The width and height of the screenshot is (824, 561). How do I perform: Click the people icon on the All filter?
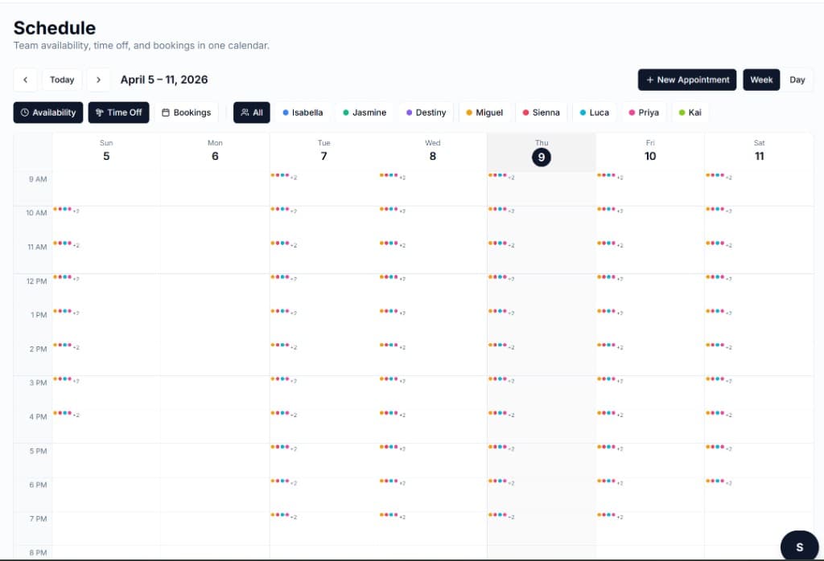coord(244,113)
